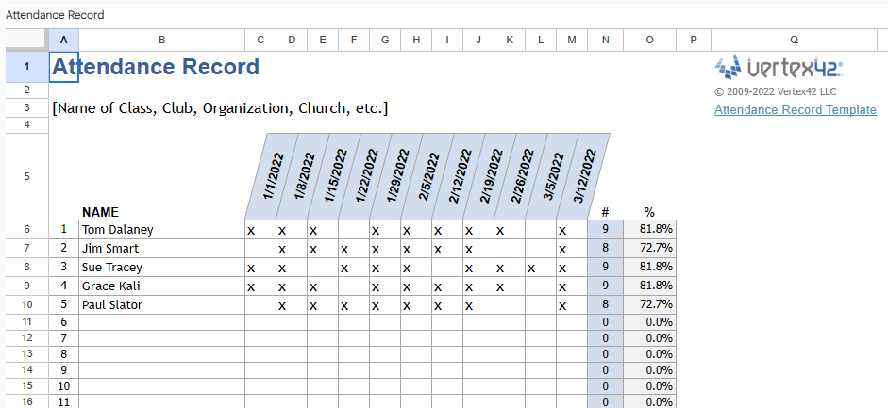This screenshot has width=888, height=408.
Task: Click the select-all corner box of the grid
Action: point(26,40)
